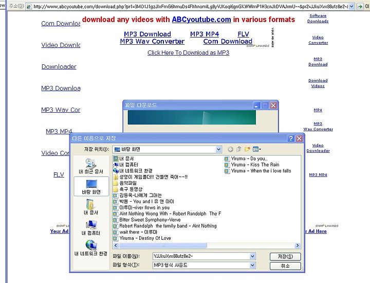Screen dimensions: 370x283
Task: Expand the 저장 위치 location dropdown
Action: (x=218, y=149)
